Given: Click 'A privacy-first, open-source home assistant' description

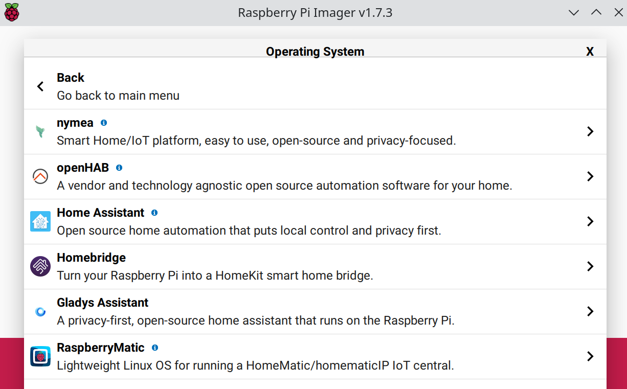Looking at the screenshot, I should click(256, 321).
